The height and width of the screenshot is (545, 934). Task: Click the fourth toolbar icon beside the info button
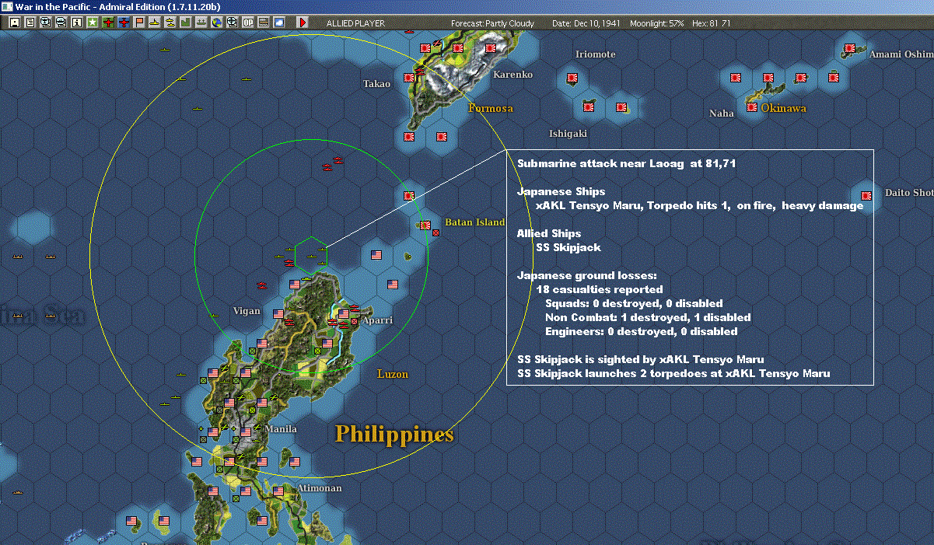[61, 23]
